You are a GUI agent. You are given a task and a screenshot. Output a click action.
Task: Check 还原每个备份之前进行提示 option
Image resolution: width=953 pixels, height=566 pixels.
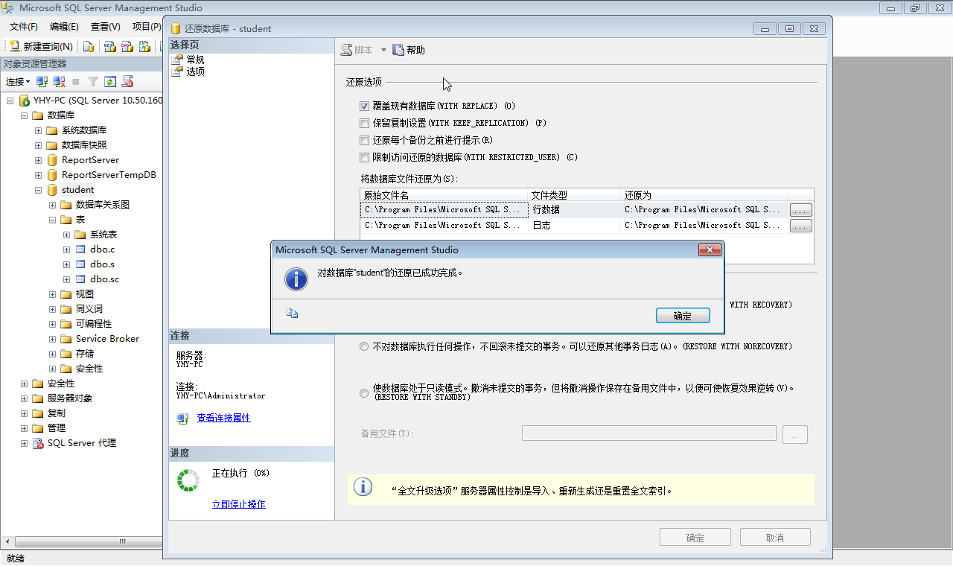pyautogui.click(x=365, y=140)
